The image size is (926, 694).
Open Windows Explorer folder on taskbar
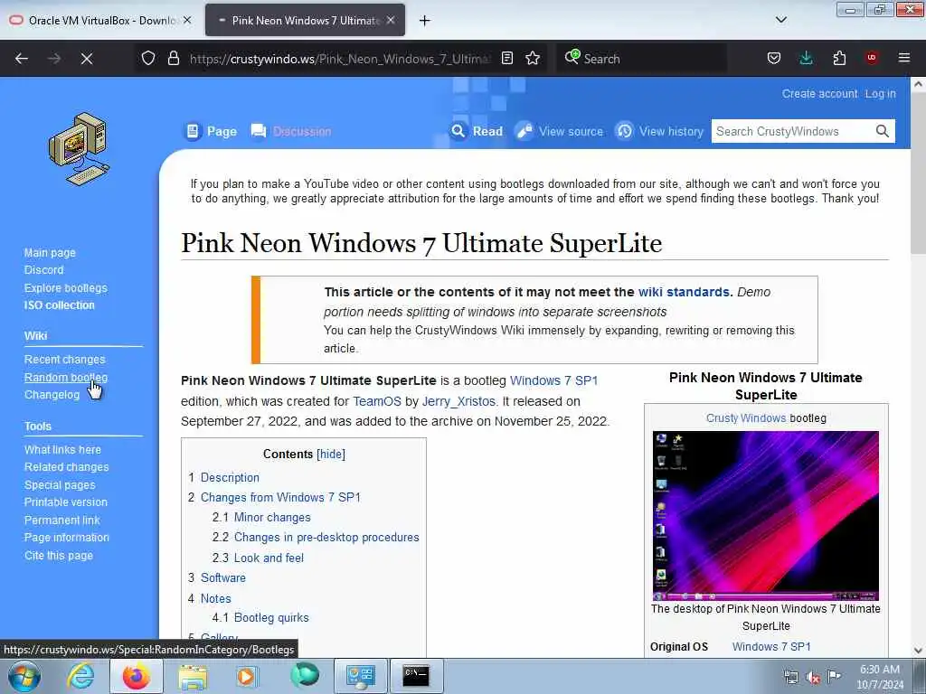tap(193, 676)
